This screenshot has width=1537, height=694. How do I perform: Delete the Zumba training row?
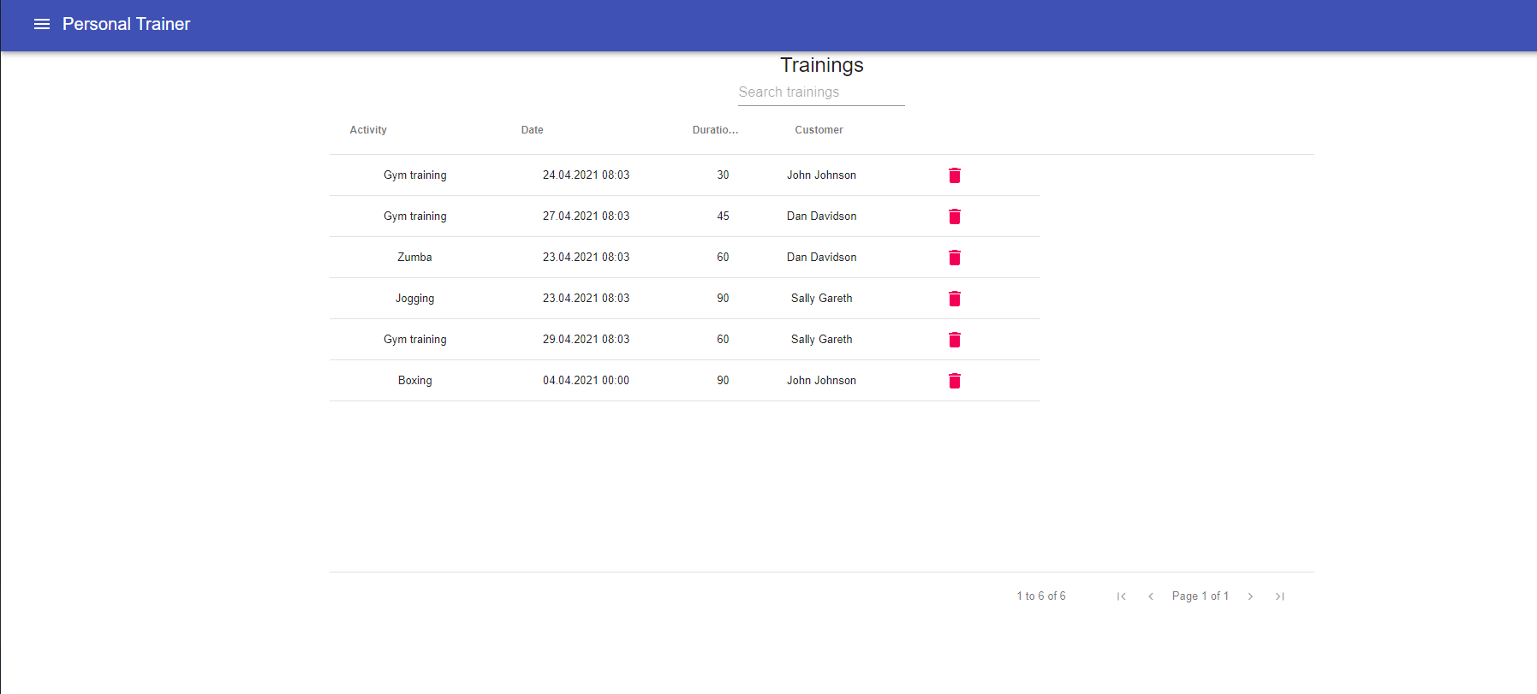[955, 258]
